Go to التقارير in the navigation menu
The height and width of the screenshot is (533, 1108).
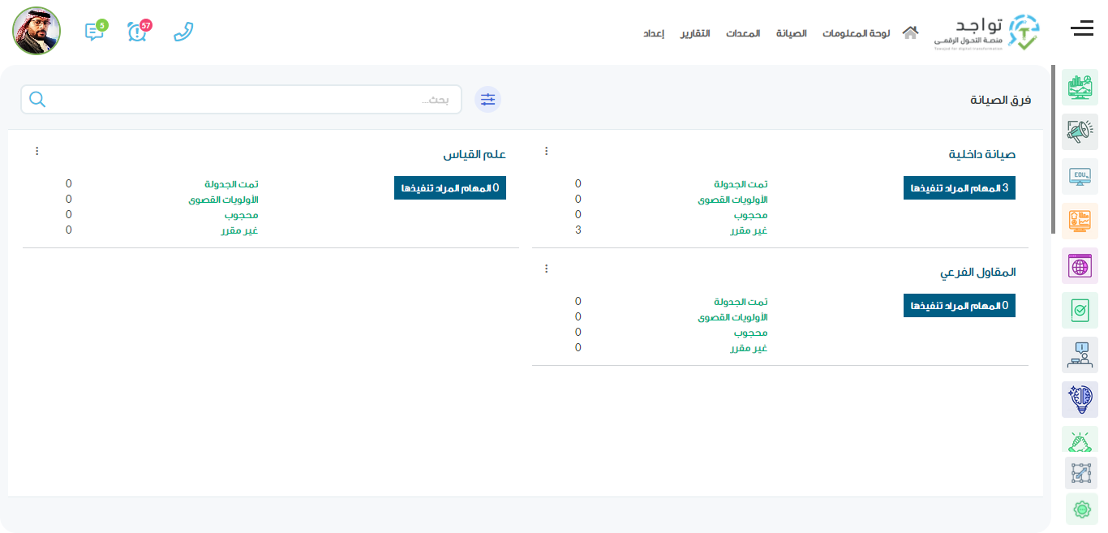coord(695,32)
